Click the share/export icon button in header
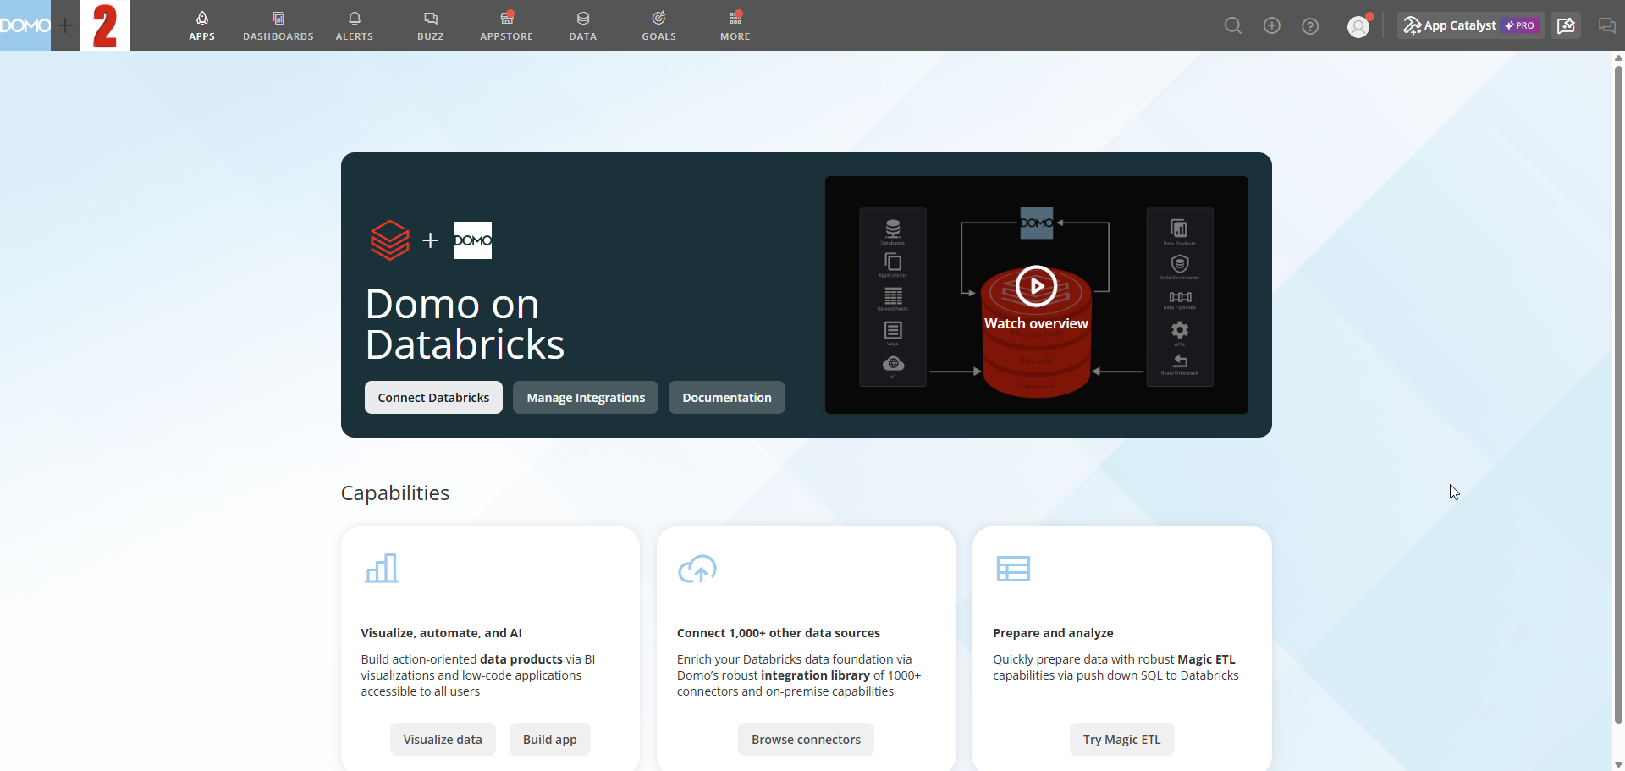The width and height of the screenshot is (1625, 771). (1566, 25)
